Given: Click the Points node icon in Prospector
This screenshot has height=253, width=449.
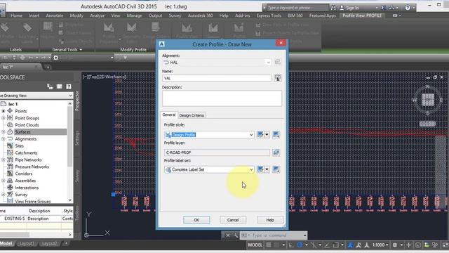Looking at the screenshot, I should click(10, 111).
